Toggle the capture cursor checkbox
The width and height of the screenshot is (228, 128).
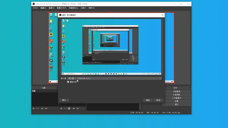coord(68,82)
